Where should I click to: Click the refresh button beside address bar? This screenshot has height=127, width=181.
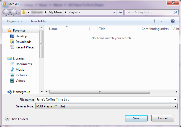click(x=120, y=12)
